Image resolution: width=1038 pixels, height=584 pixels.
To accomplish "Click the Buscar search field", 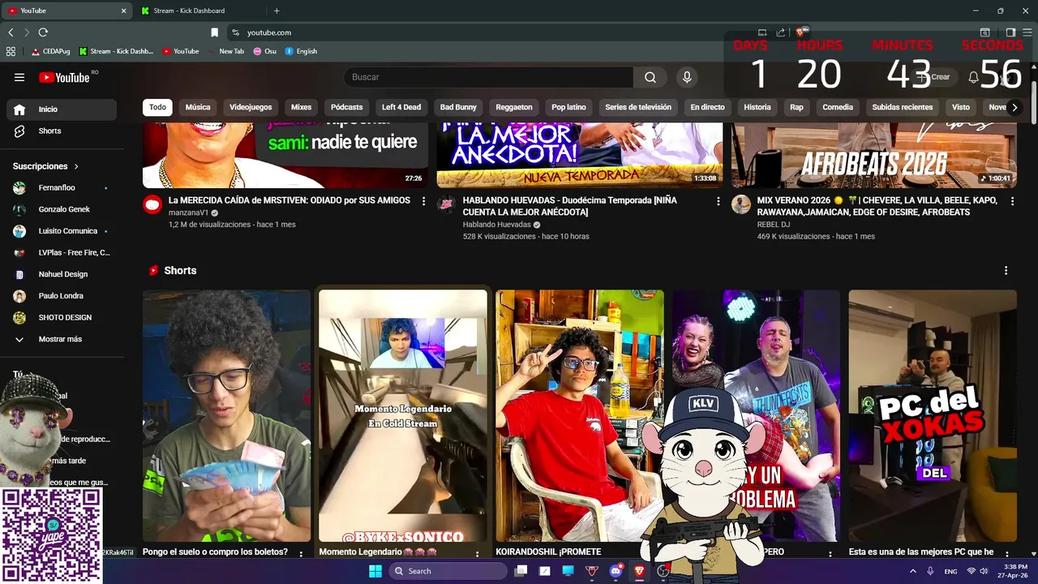I will coord(489,77).
